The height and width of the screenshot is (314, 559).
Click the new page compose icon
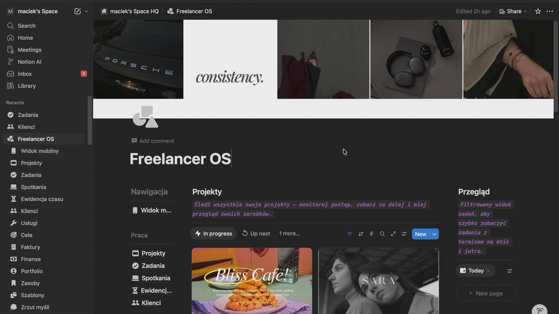[77, 11]
